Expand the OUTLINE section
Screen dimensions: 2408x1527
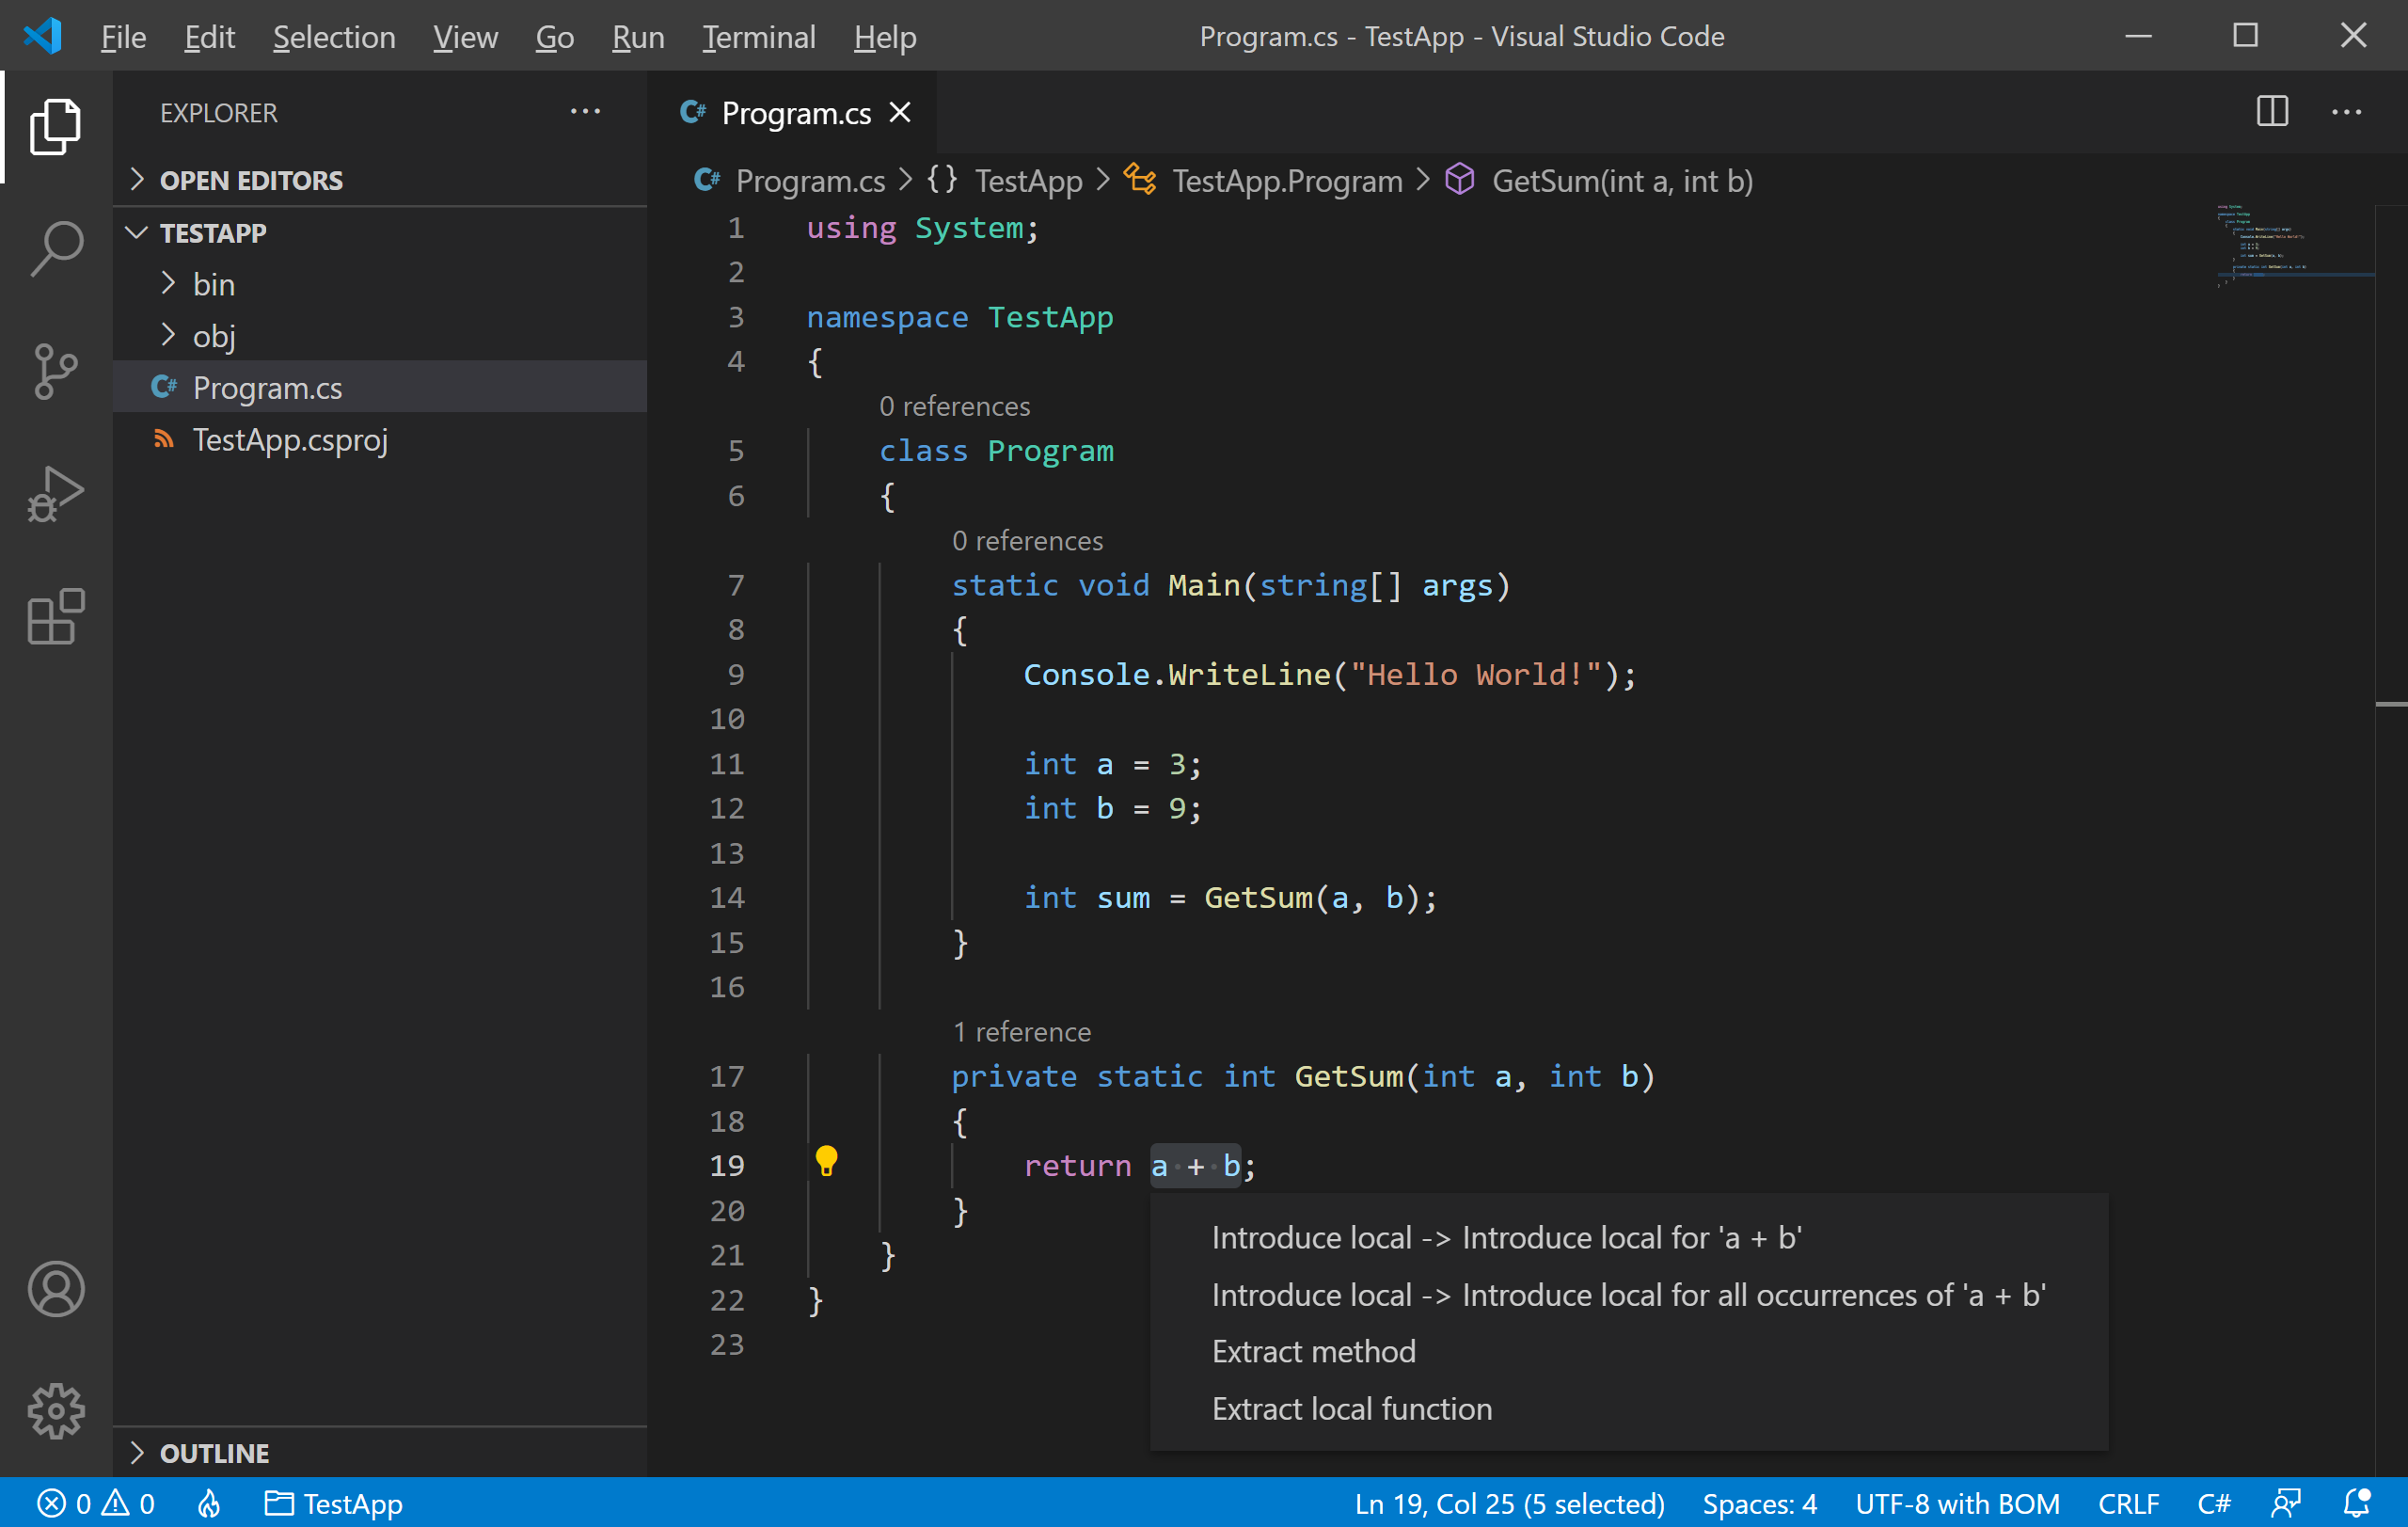[214, 1453]
